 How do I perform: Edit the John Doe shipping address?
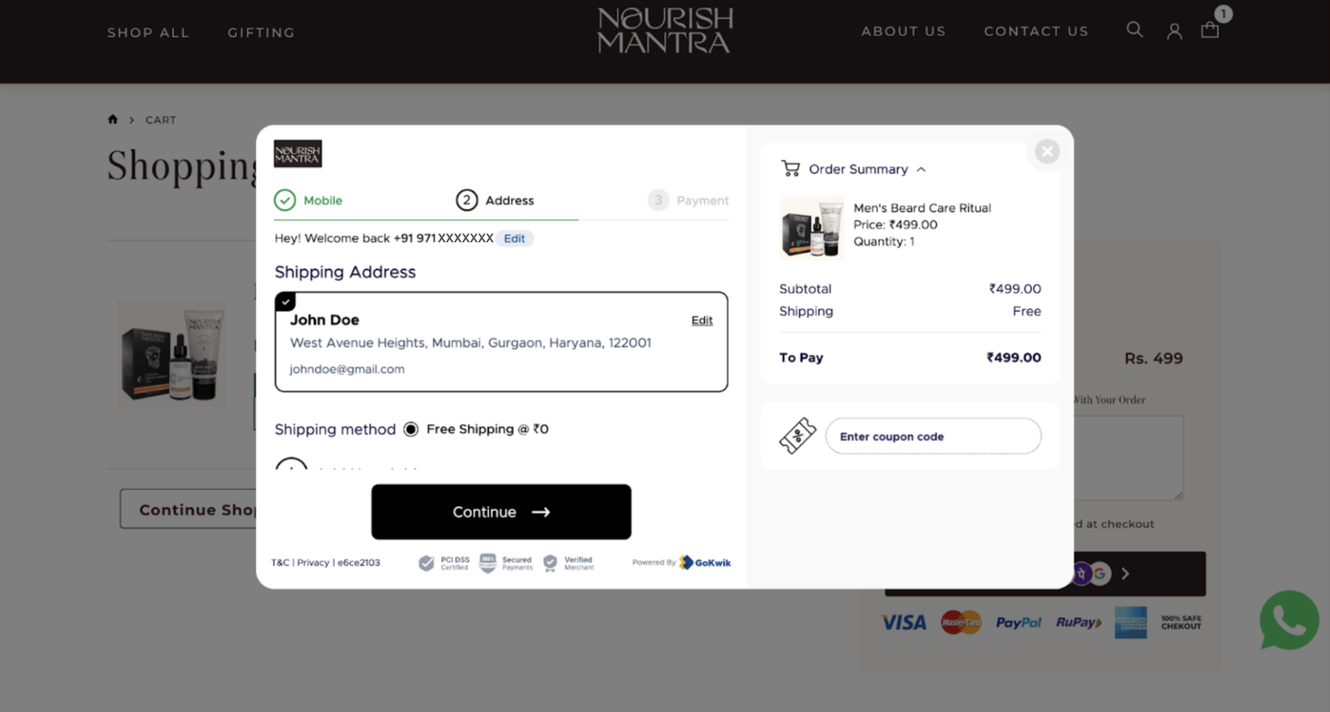pyautogui.click(x=701, y=320)
